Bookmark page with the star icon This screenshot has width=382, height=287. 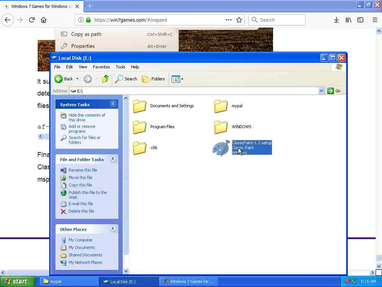pos(239,20)
